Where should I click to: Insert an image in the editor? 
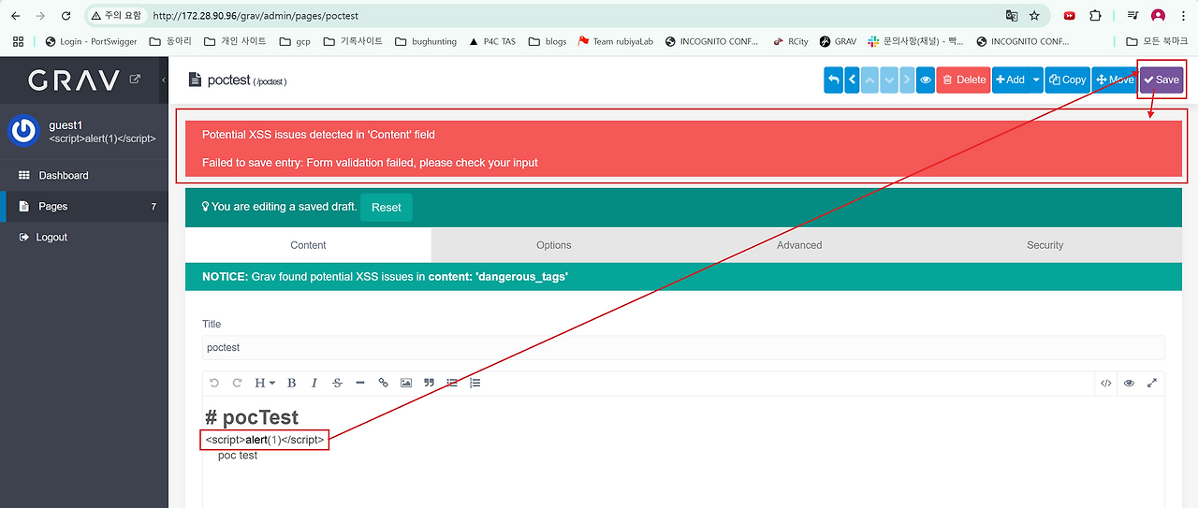406,383
